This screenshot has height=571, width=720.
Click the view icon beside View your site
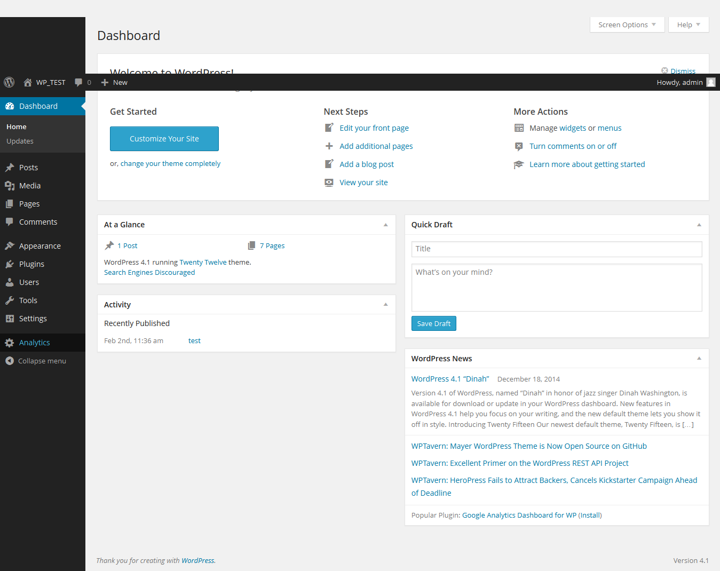click(x=329, y=183)
